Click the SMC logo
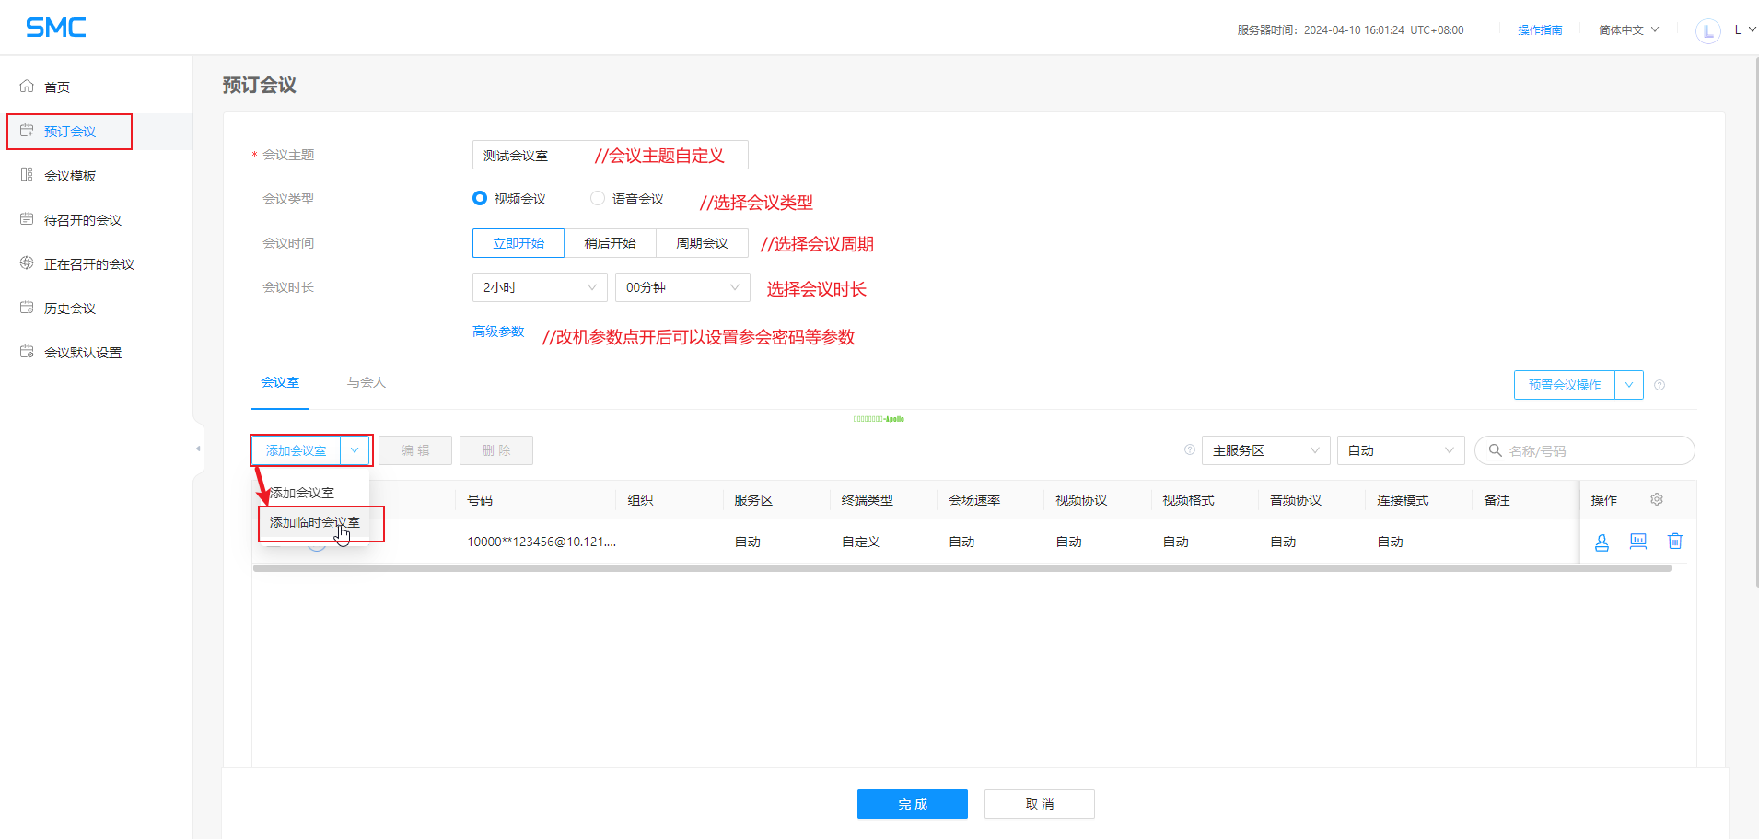This screenshot has width=1759, height=839. tap(56, 28)
